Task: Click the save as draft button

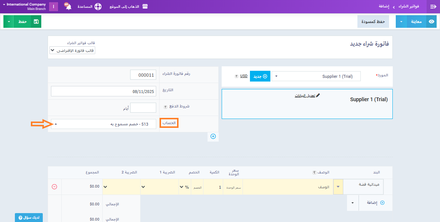Action: (x=373, y=21)
